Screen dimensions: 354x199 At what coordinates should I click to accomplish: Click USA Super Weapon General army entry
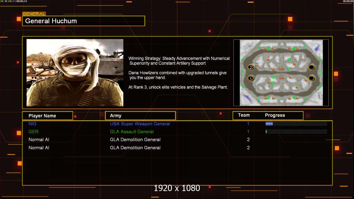[x=140, y=124]
